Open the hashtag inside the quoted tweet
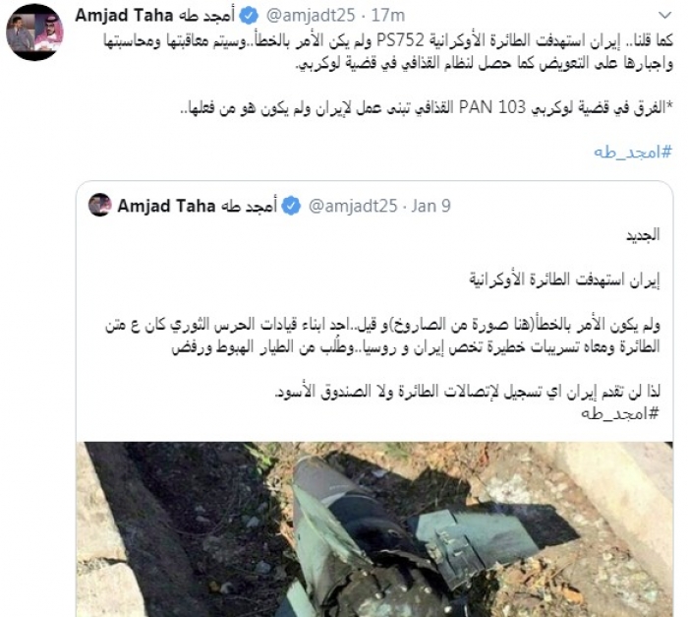The image size is (688, 617). click(620, 413)
